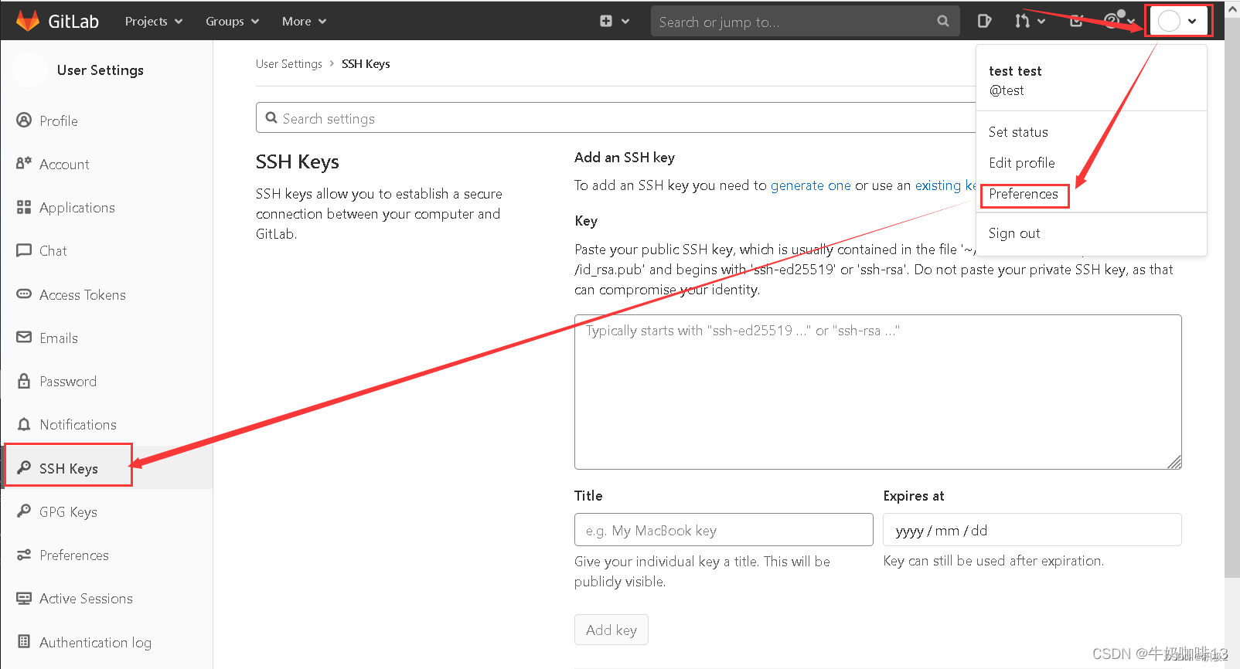Click the Applications grid icon
1240x669 pixels.
pos(24,207)
